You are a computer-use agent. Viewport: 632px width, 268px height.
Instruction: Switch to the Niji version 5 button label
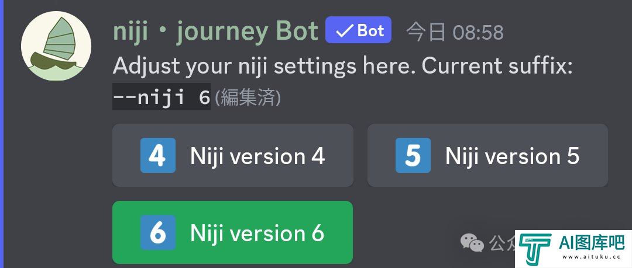pyautogui.click(x=512, y=156)
